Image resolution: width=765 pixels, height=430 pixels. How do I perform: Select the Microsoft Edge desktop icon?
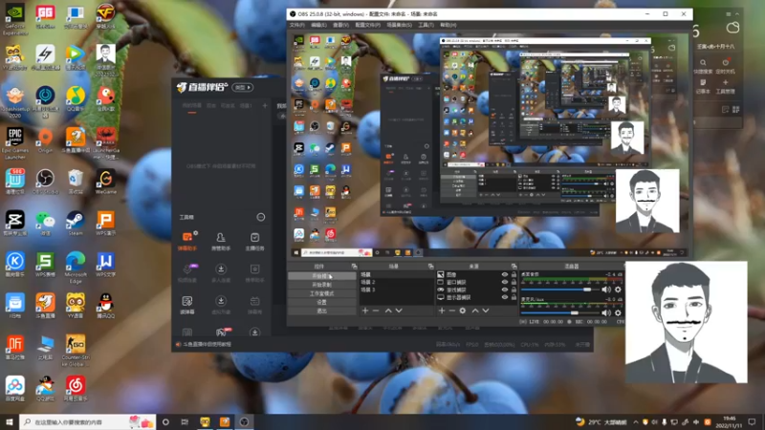[x=76, y=268]
